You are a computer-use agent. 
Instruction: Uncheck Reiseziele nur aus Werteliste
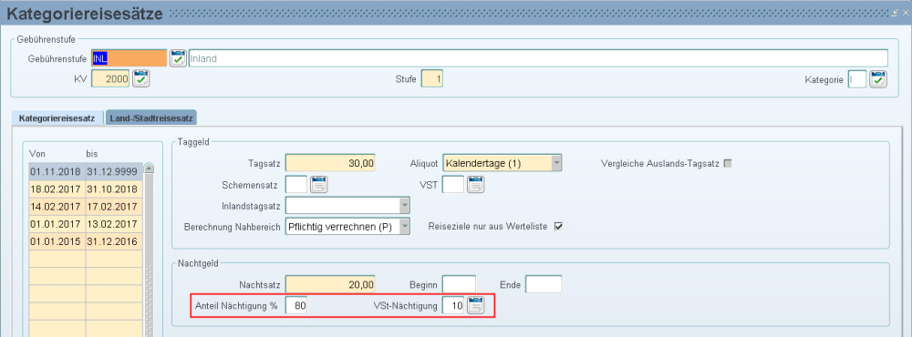(559, 227)
